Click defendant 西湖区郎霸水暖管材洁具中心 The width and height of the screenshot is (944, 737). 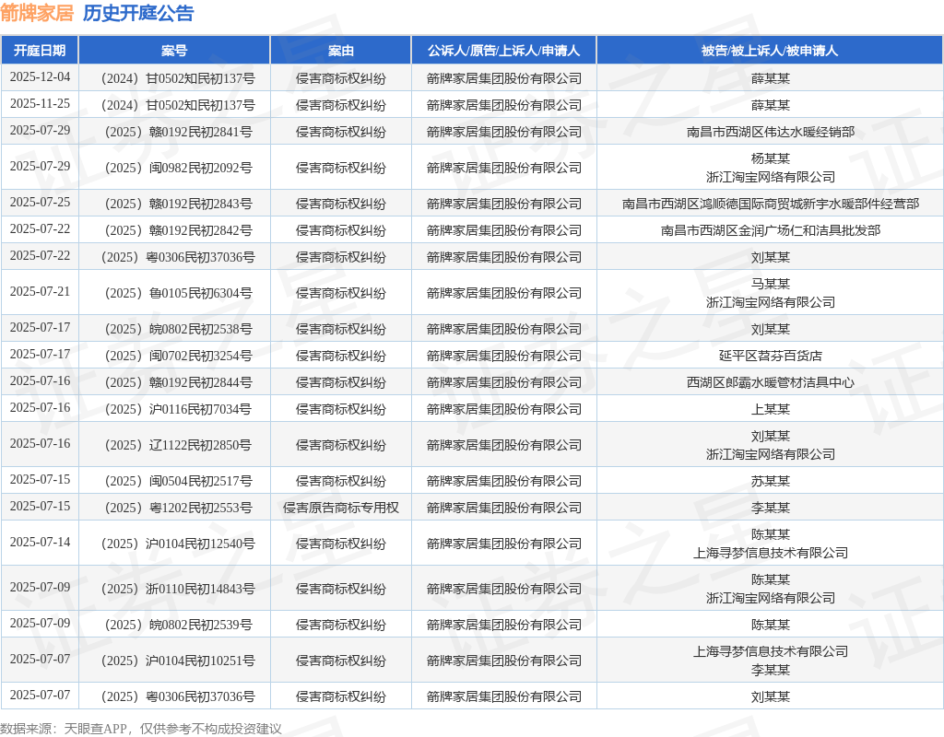[x=770, y=382]
